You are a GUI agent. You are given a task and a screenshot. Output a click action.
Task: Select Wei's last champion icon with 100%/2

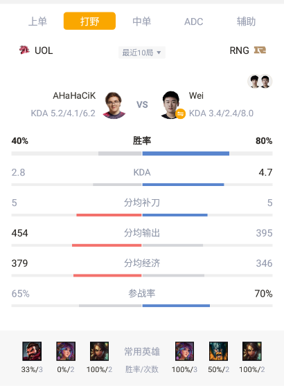pyautogui.click(x=252, y=351)
